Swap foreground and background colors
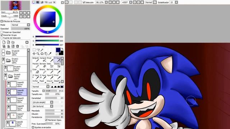230x129 pixels. coord(62,49)
